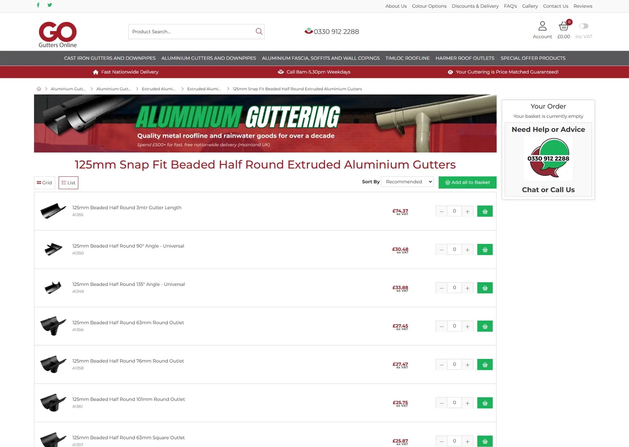Open the Sort By Recommended dropdown
Viewport: 629px width, 447px height.
[407, 182]
